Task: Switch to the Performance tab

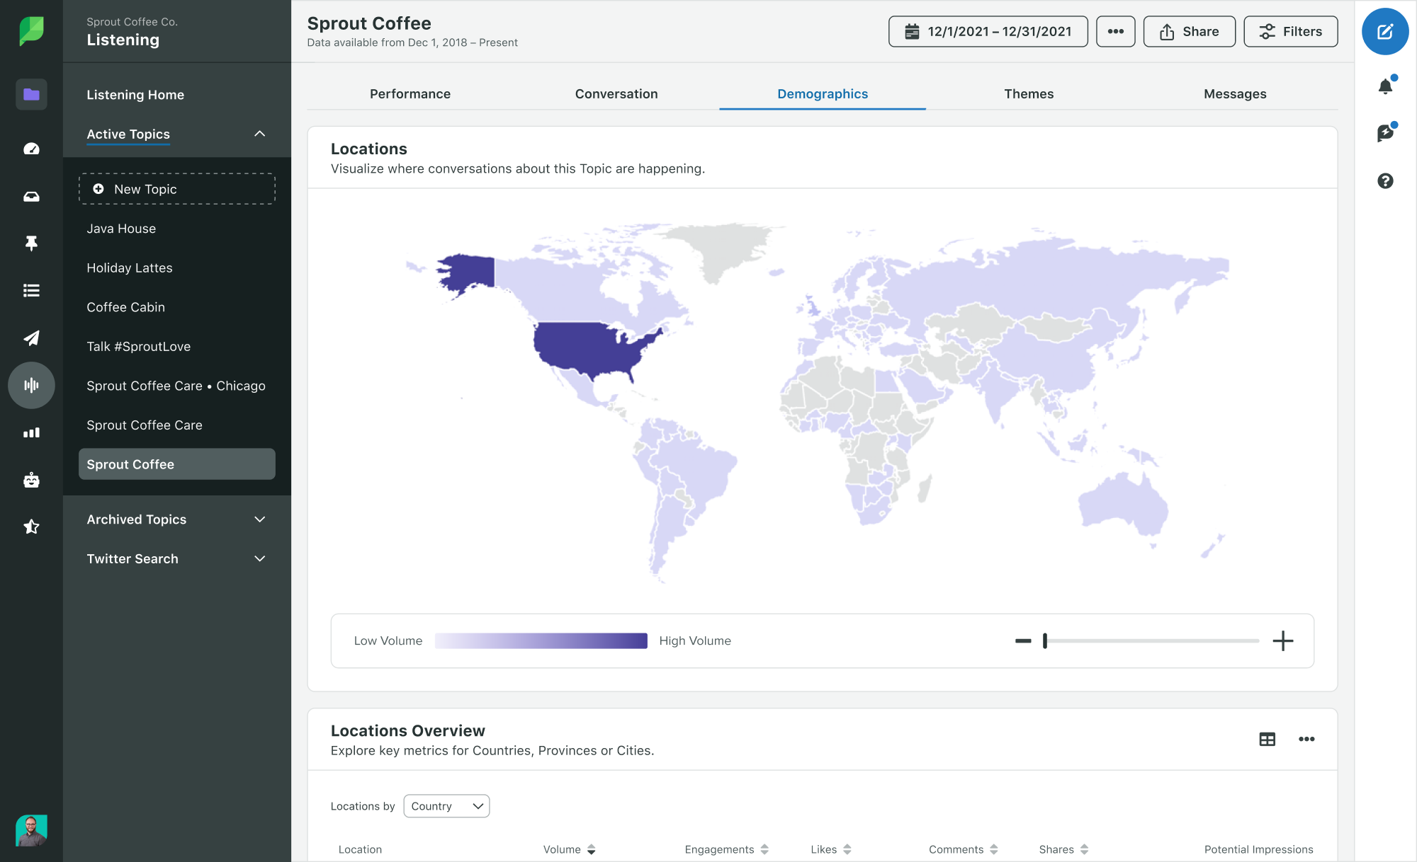Action: point(410,93)
